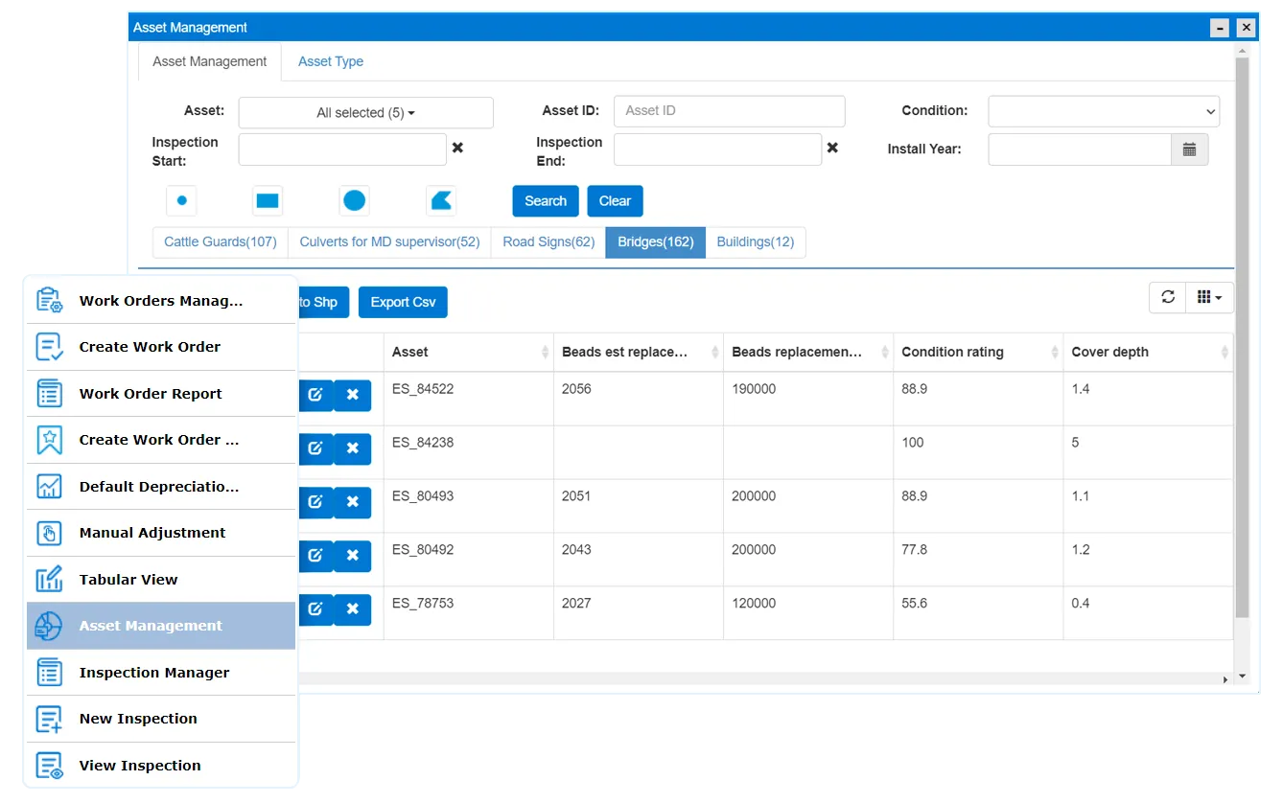Select the Cattle Guards(107) tab
This screenshot has width=1283, height=803.
pyautogui.click(x=221, y=242)
